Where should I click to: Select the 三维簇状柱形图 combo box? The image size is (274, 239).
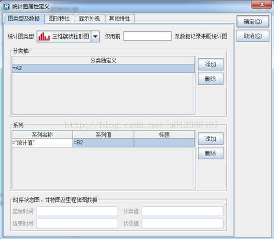[68, 36]
